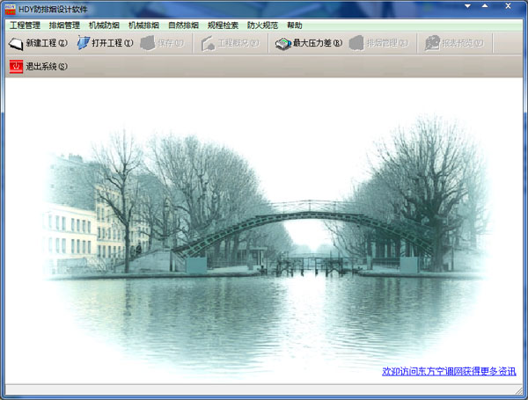Open the 规程检索 menu
This screenshot has height=400, width=528.
point(223,25)
